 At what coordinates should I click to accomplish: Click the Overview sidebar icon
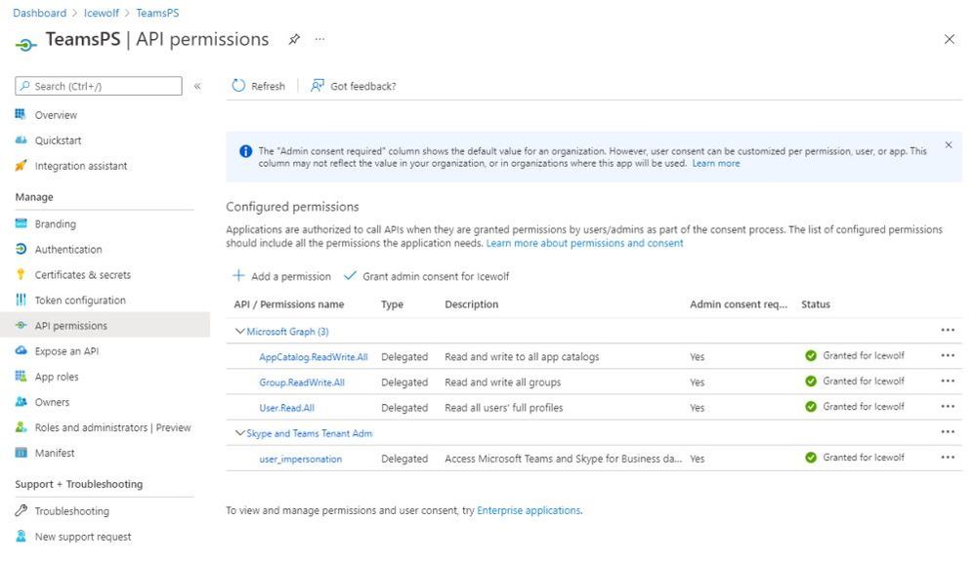(21, 114)
